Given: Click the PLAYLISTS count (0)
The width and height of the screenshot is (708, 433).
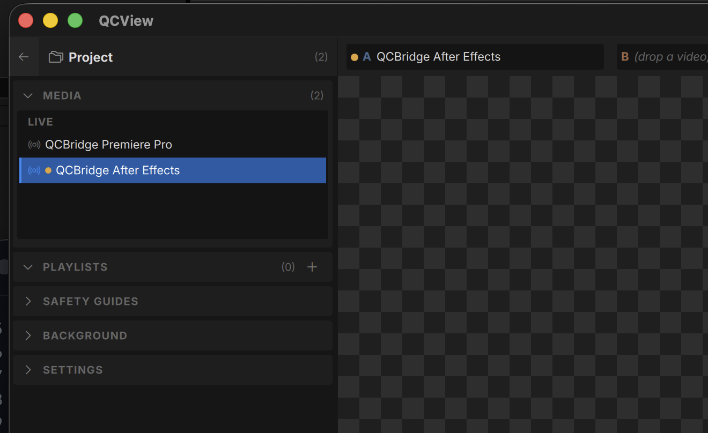Looking at the screenshot, I should [289, 267].
